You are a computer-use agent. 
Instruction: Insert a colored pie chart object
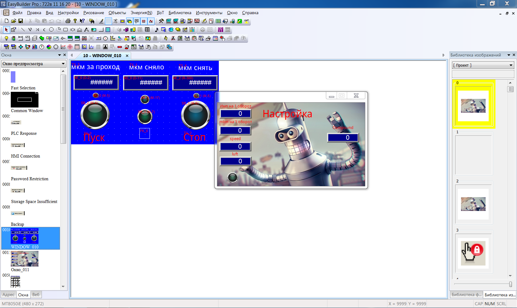tap(49, 47)
